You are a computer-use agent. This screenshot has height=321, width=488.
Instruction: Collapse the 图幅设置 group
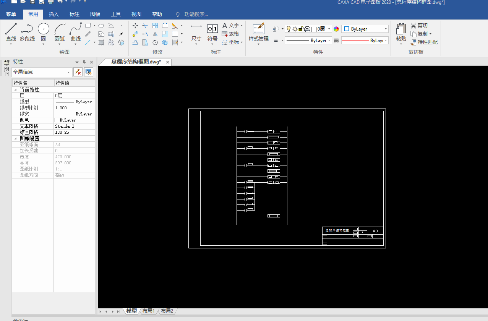tap(15, 138)
